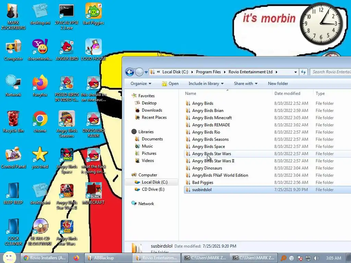This screenshot has width=351, height=263.
Task: Select the Network desktop icon
Action: point(13,86)
